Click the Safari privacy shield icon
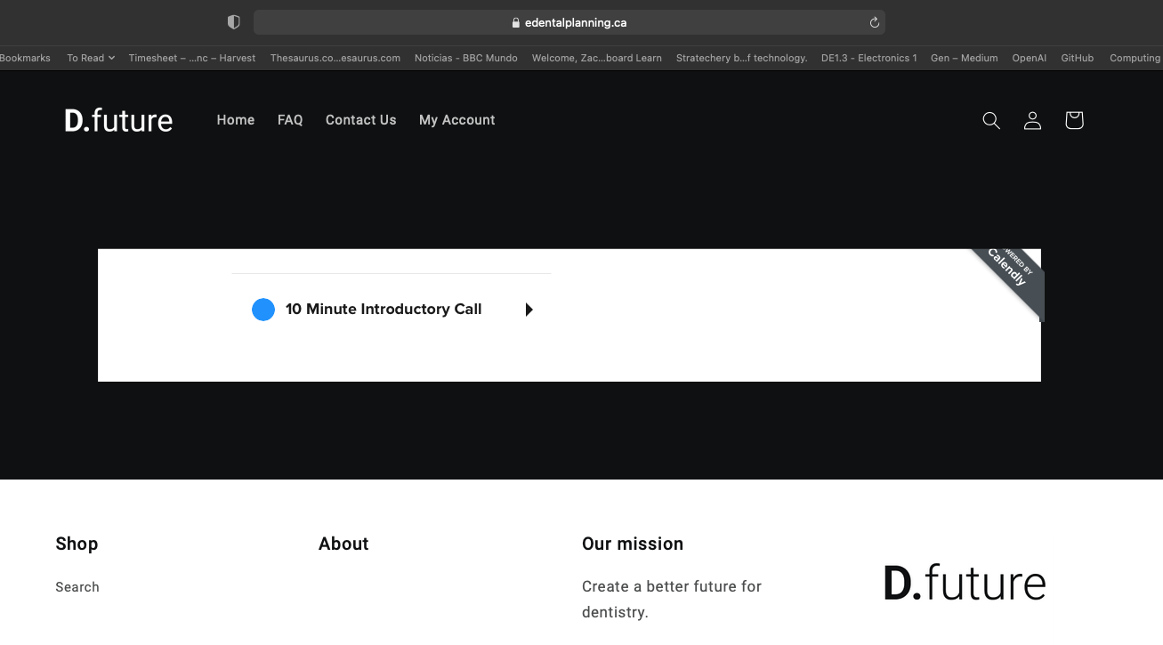1163x645 pixels. pyautogui.click(x=234, y=22)
